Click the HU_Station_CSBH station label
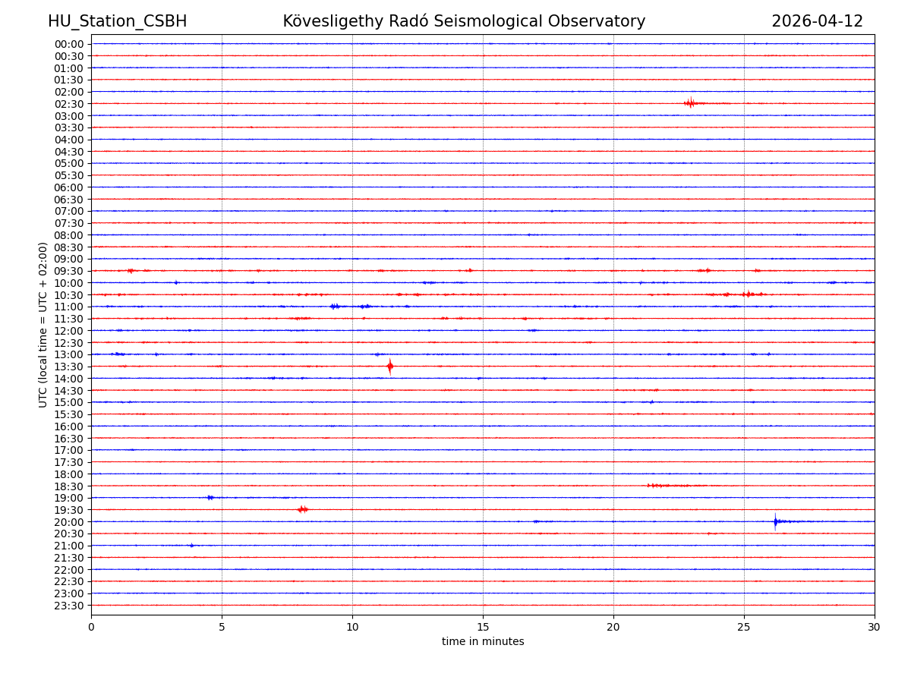Viewport: 911px width, 683px height. (x=117, y=21)
